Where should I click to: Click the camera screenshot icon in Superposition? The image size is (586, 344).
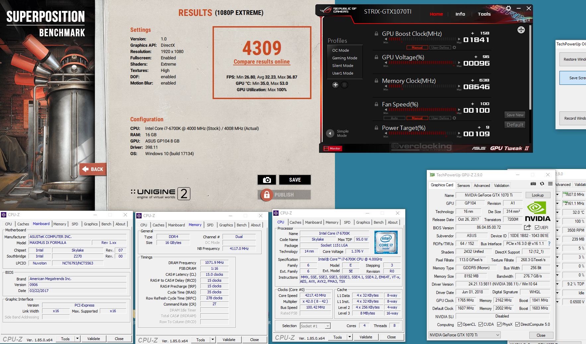(267, 180)
